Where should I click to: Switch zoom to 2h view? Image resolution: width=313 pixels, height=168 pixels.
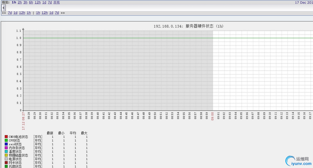[19, 2]
